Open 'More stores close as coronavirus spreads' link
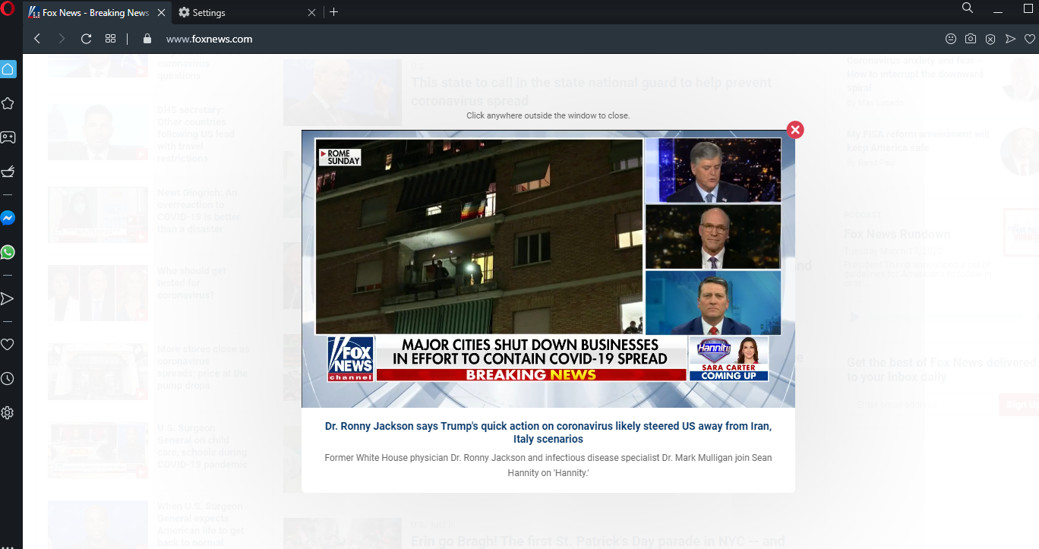The height and width of the screenshot is (549, 1039). point(203,368)
